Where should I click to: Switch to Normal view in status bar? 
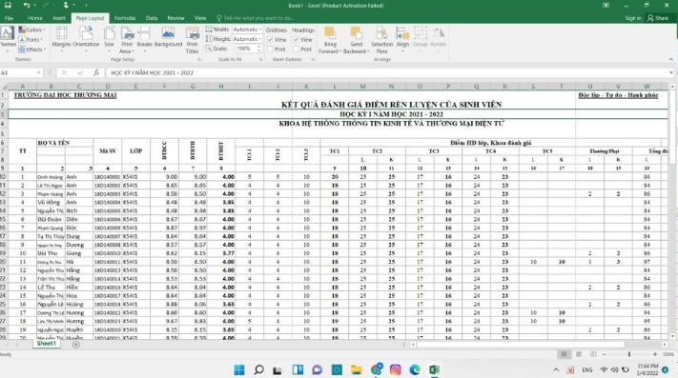[564, 354]
